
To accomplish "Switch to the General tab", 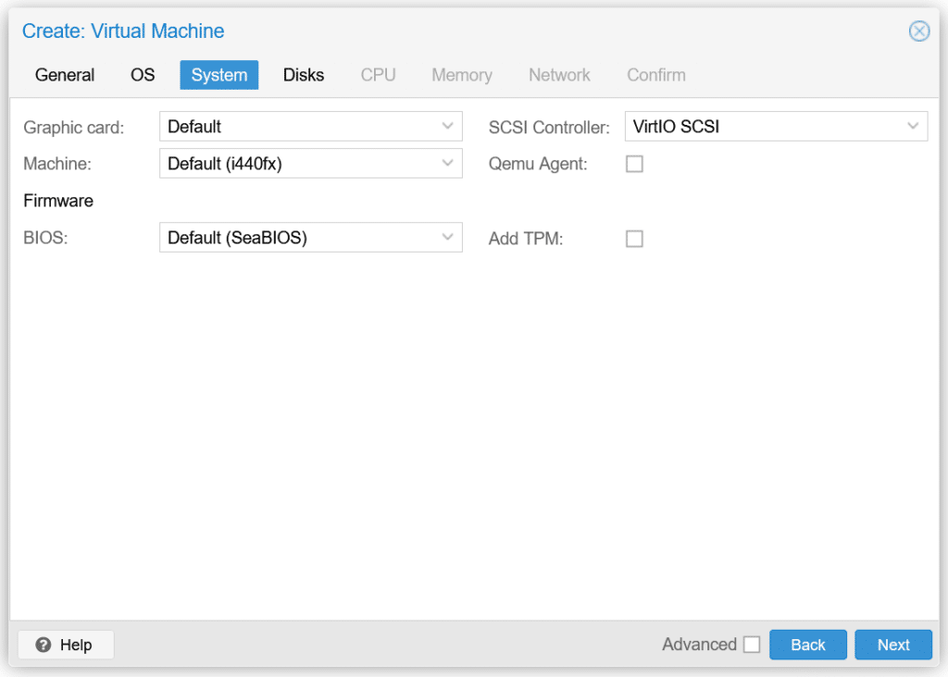I will coord(65,75).
